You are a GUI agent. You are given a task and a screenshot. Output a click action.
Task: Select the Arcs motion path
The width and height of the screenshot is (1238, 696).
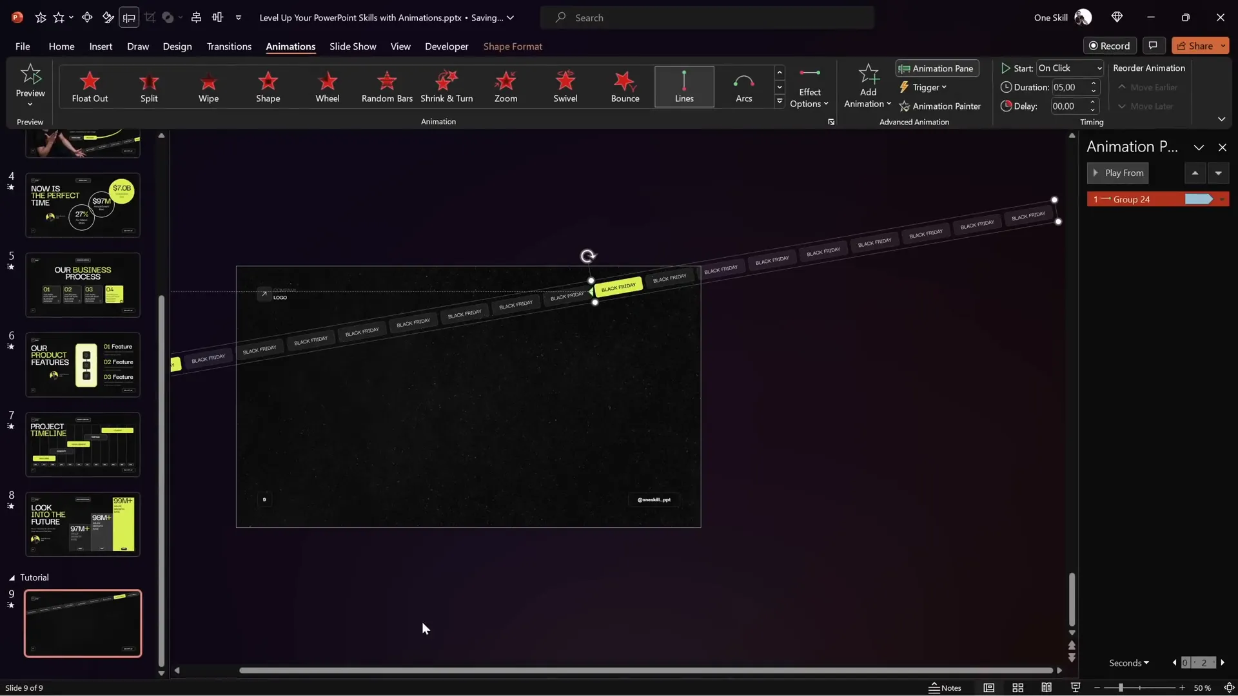(x=743, y=86)
